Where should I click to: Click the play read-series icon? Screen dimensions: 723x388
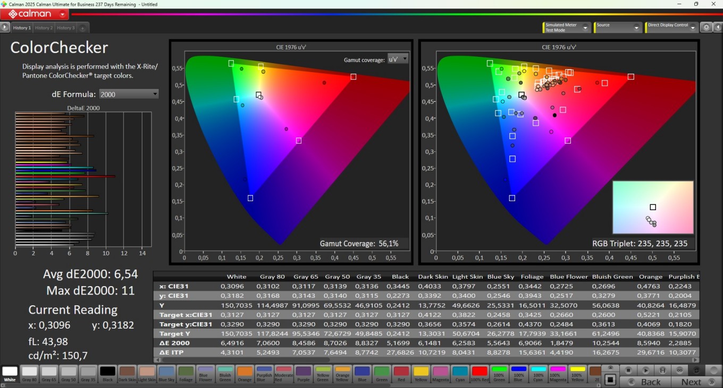pos(645,370)
